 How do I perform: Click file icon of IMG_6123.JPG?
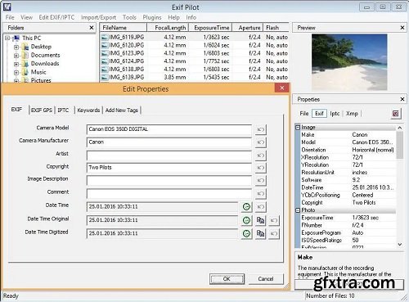click(x=105, y=53)
